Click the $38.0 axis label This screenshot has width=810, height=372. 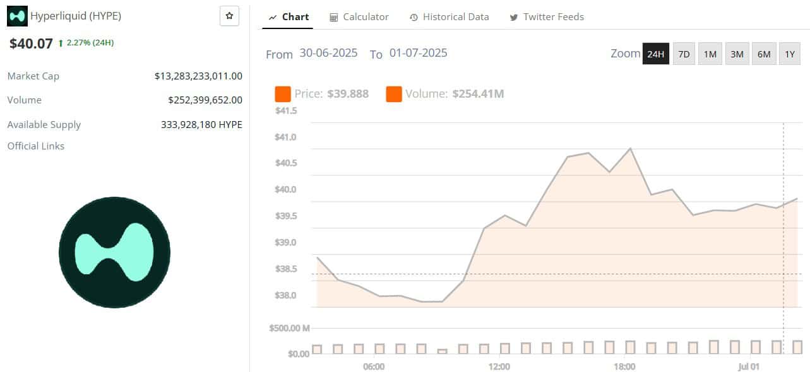(x=286, y=296)
